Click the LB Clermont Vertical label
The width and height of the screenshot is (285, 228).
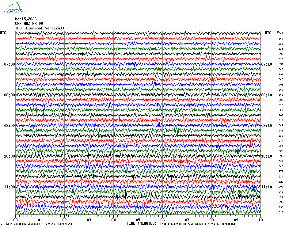(x=40, y=28)
